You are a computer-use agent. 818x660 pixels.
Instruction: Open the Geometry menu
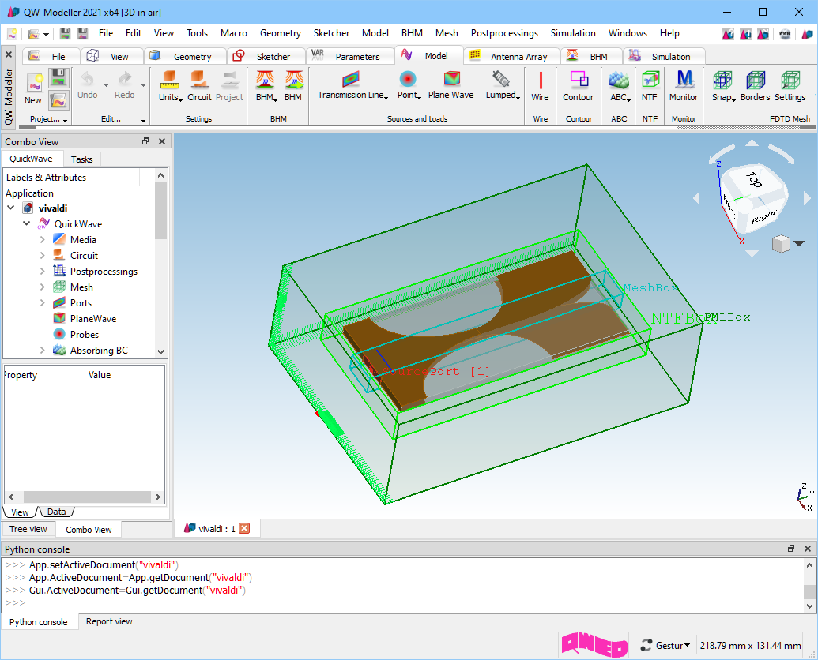pos(280,33)
